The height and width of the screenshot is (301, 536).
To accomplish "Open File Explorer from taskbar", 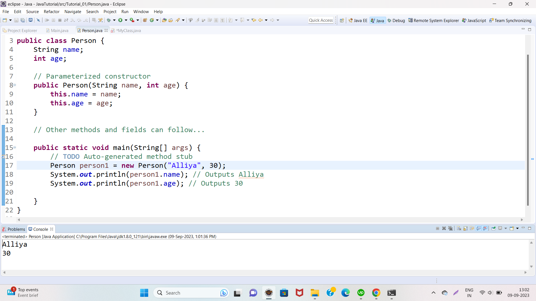I will point(315,293).
